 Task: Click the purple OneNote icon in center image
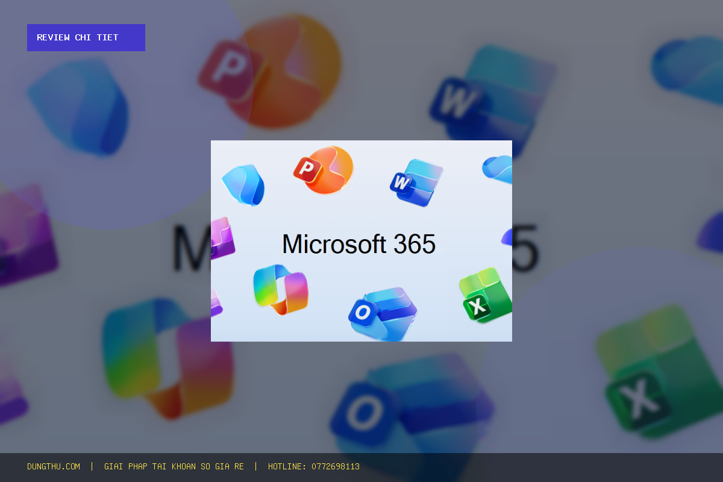[222, 239]
